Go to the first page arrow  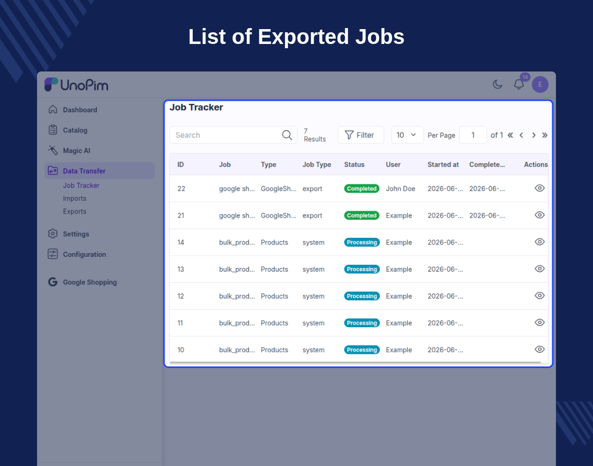pos(510,135)
